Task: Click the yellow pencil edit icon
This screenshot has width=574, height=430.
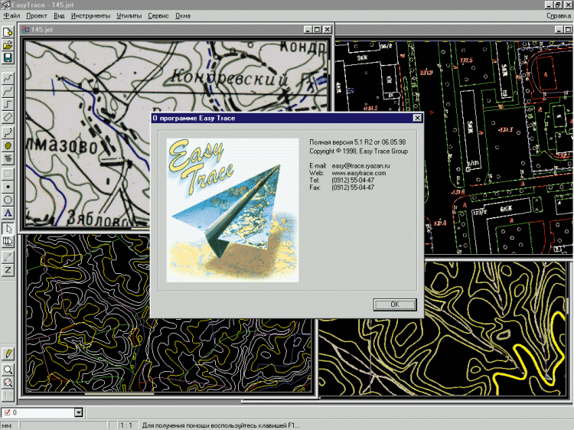Action: click(x=8, y=354)
